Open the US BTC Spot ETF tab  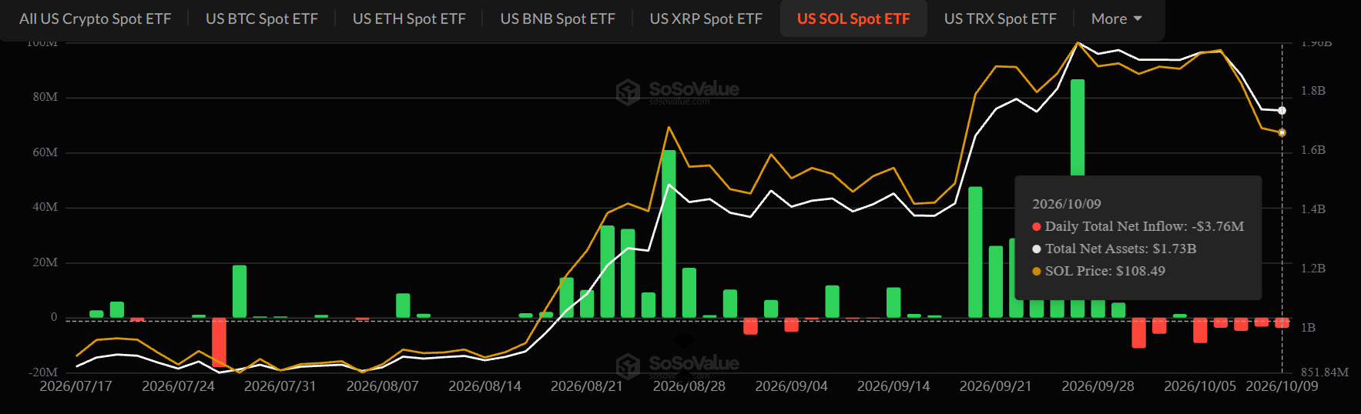[x=262, y=18]
